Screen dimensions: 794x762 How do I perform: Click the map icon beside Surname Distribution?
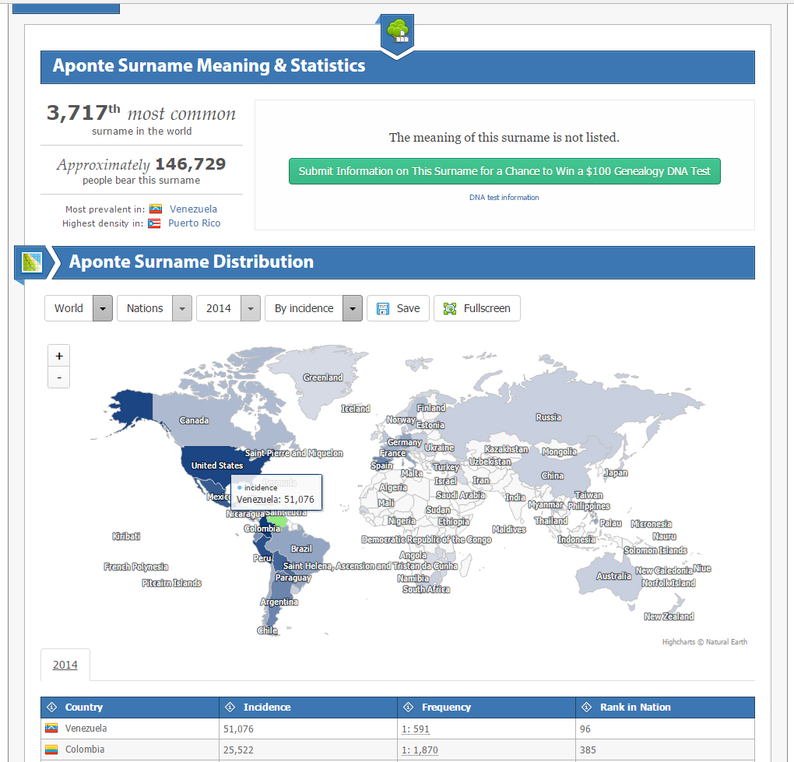click(32, 262)
